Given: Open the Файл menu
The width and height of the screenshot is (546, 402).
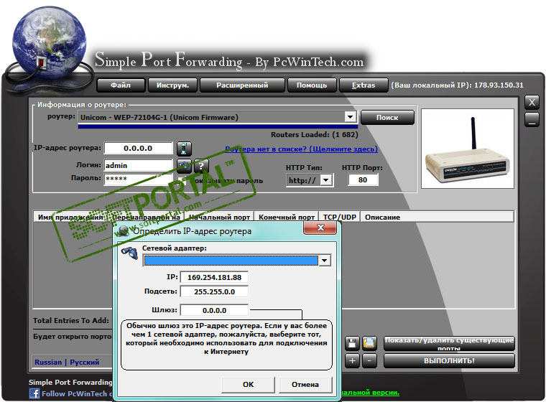Looking at the screenshot, I should click(x=121, y=85).
